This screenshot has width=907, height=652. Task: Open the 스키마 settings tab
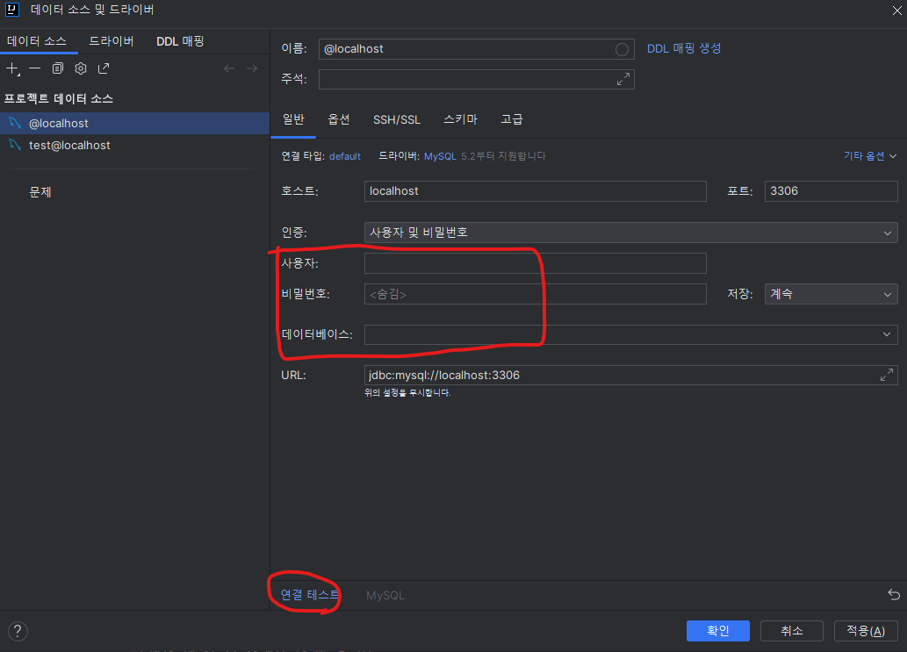click(460, 119)
